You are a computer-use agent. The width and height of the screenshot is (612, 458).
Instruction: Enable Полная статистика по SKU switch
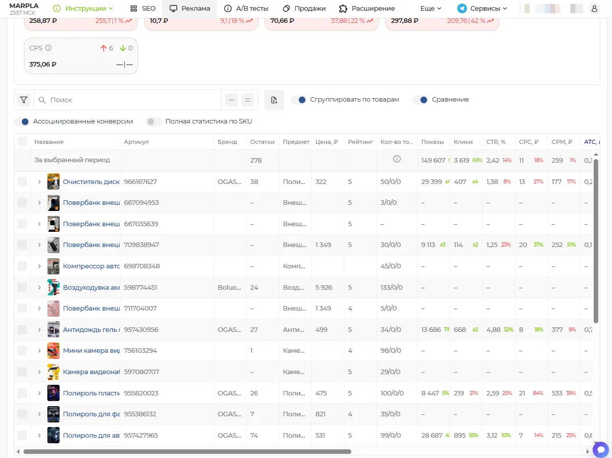pyautogui.click(x=154, y=121)
